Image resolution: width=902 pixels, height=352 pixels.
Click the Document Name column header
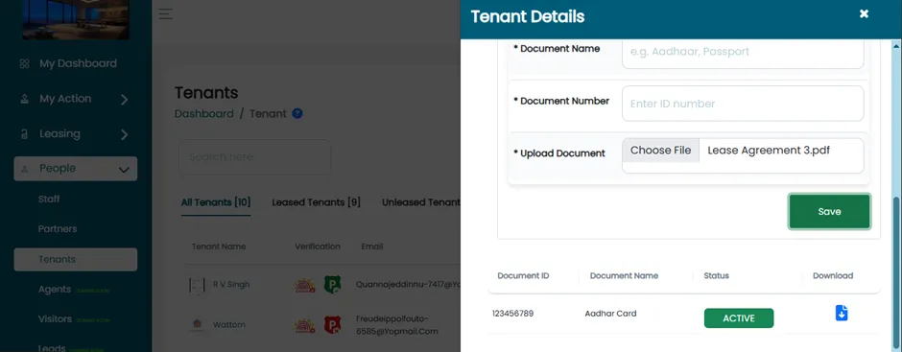point(624,275)
